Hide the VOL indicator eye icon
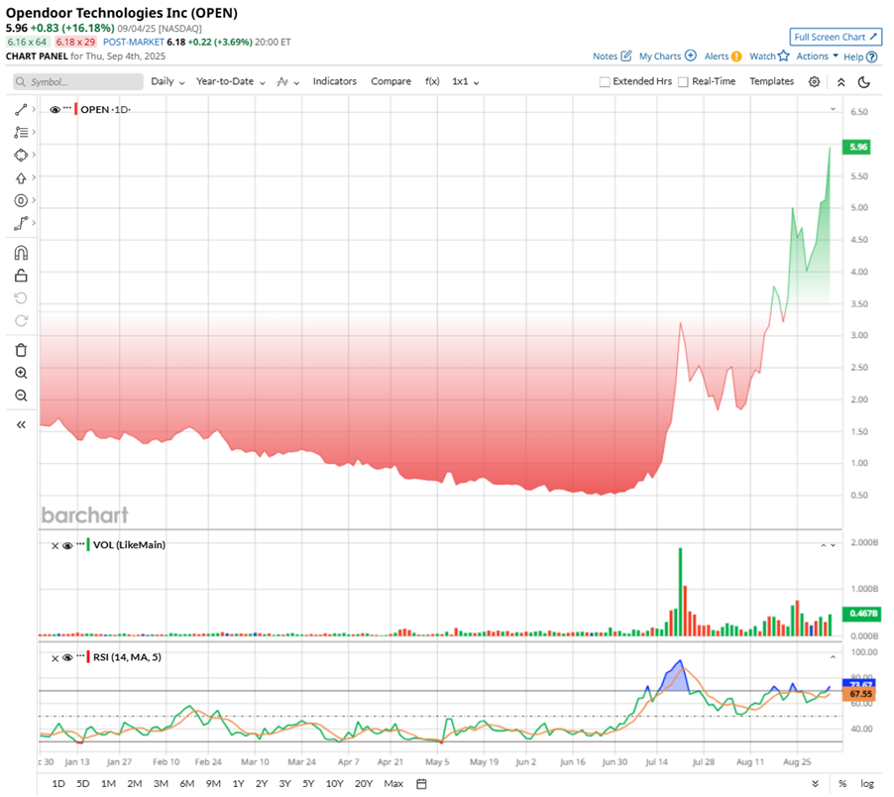Viewport: 894px width, 797px height. pyautogui.click(x=67, y=546)
